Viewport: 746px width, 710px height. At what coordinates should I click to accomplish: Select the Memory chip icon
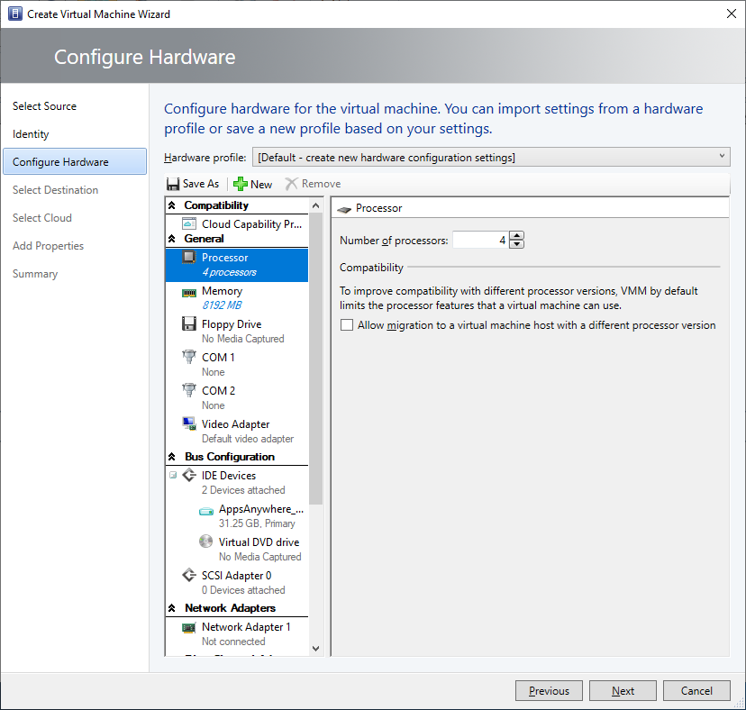[x=189, y=292]
